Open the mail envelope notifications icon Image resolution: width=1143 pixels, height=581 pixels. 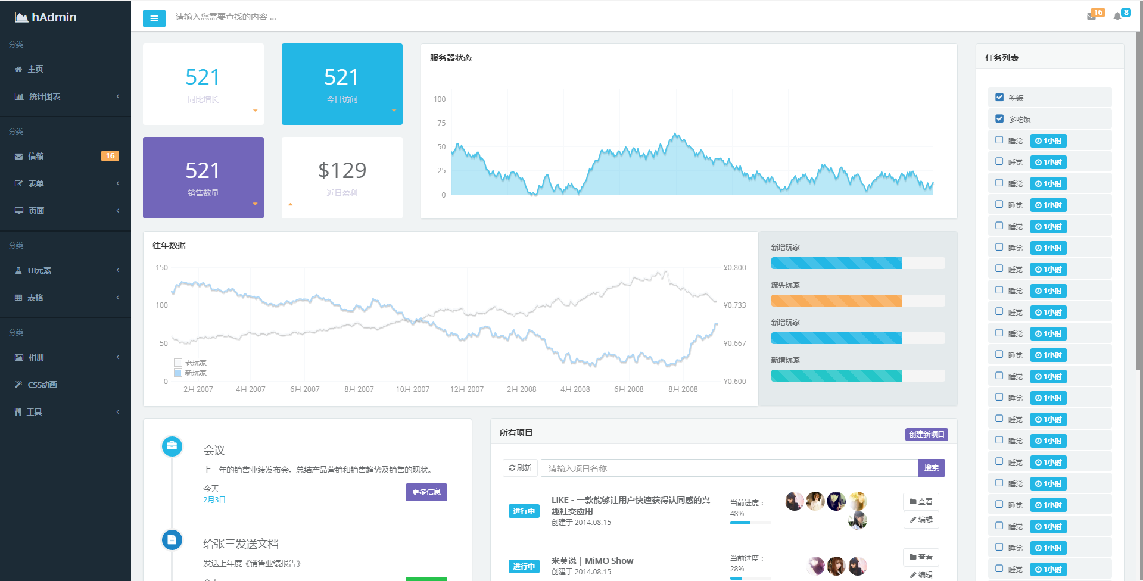[1091, 16]
